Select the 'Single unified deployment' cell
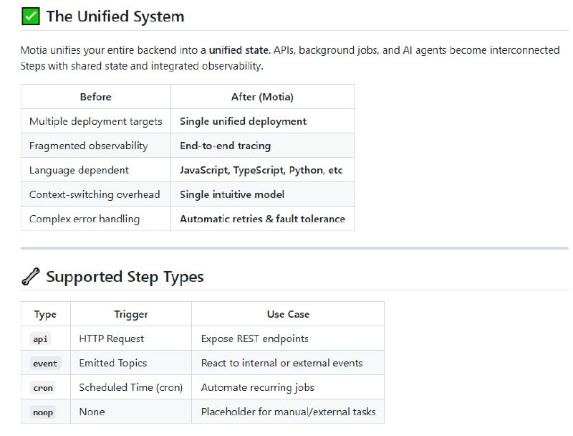Screen dimensions: 573x436 tap(243, 121)
